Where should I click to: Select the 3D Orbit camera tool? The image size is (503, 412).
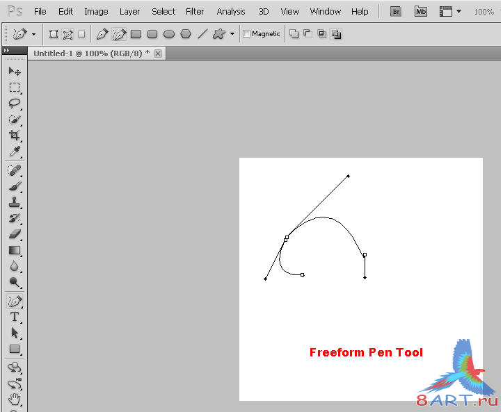click(x=15, y=384)
